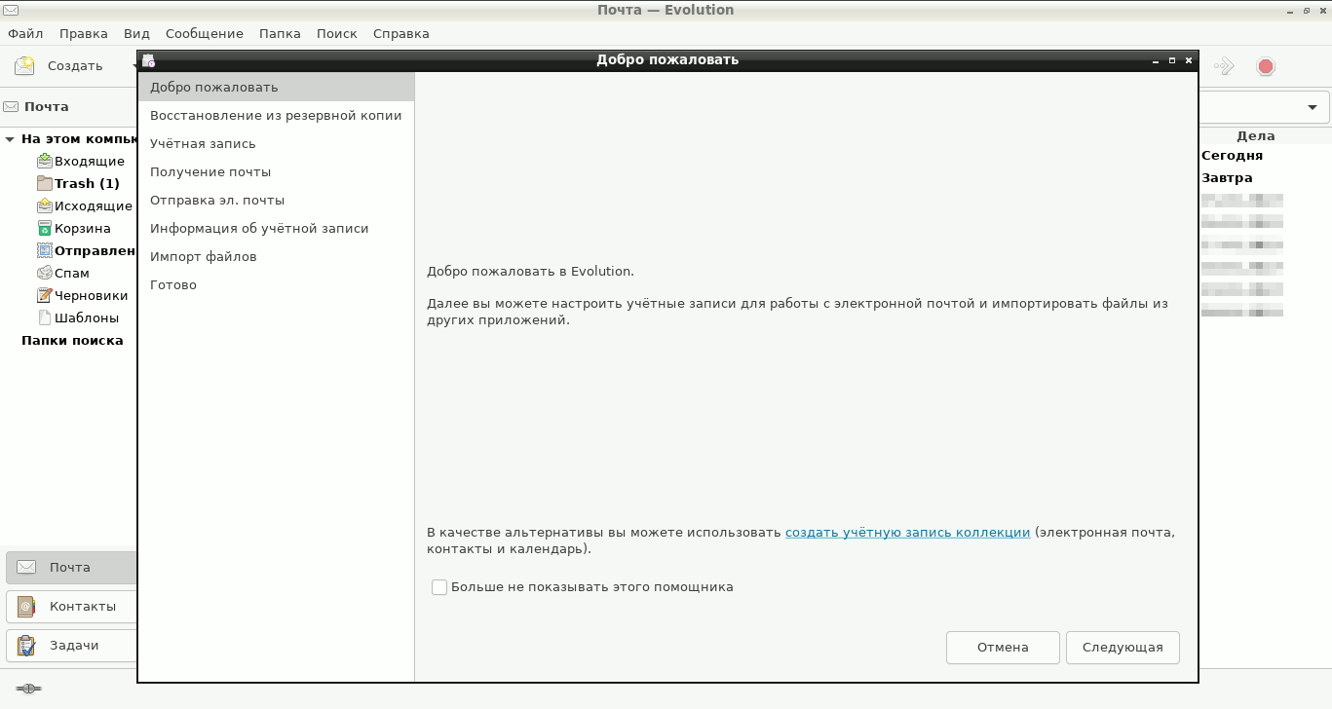Click the grayed forward arrow toolbar icon
The width and height of the screenshot is (1332, 709).
1224,66
